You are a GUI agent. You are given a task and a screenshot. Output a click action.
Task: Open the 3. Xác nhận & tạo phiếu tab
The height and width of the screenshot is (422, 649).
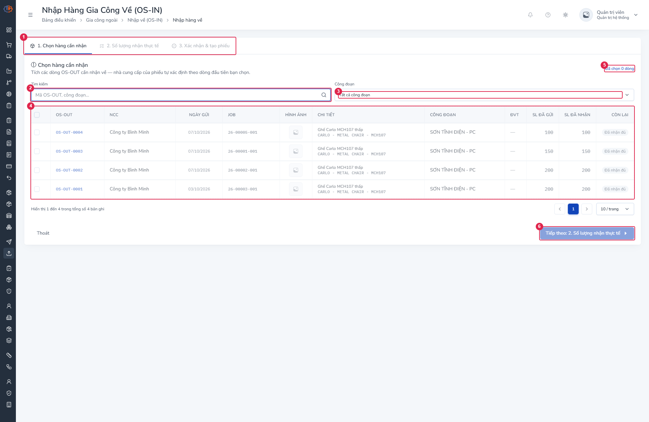(x=201, y=46)
